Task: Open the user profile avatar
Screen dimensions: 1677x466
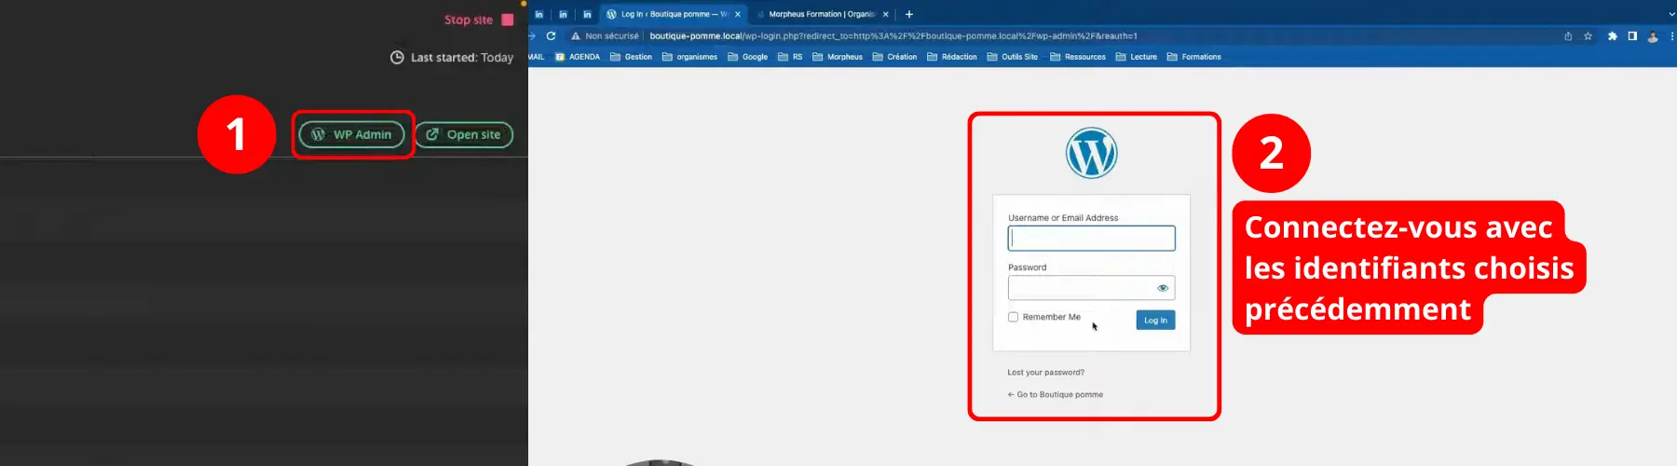Action: pos(1653,36)
